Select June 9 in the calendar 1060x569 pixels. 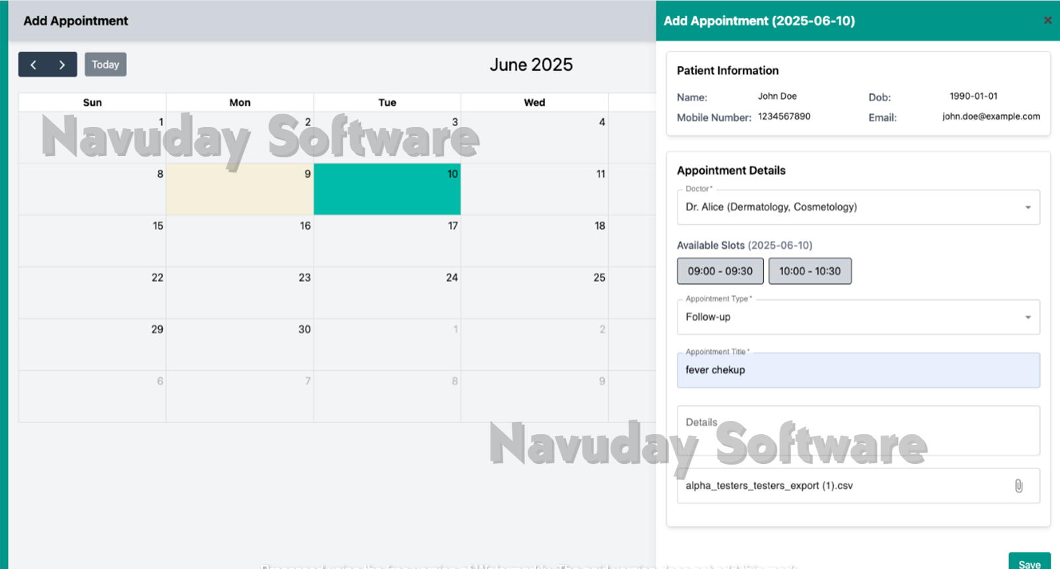[240, 189]
